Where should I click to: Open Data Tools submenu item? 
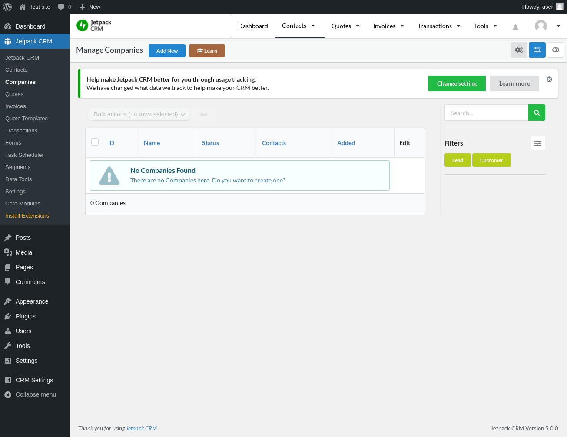[x=35, y=179]
